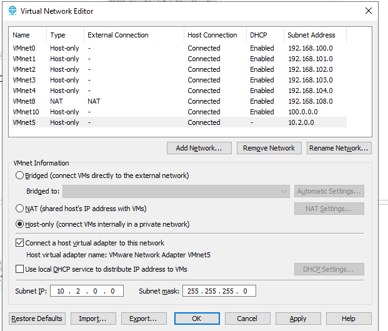The height and width of the screenshot is (331, 388).
Task: Sort by the Name column header
Action: tap(27, 35)
